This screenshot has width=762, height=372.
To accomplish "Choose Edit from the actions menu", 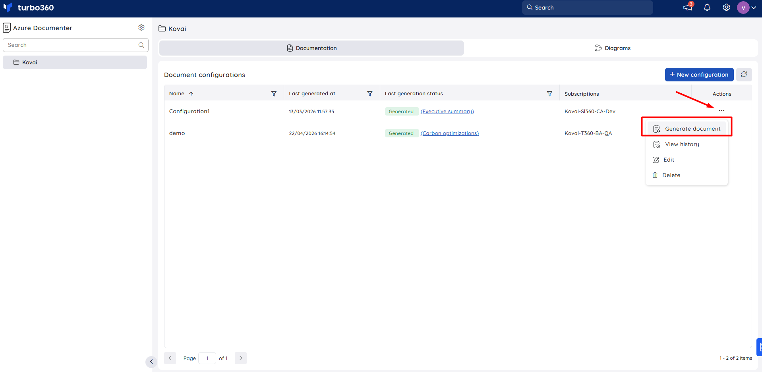I will pyautogui.click(x=687, y=160).
